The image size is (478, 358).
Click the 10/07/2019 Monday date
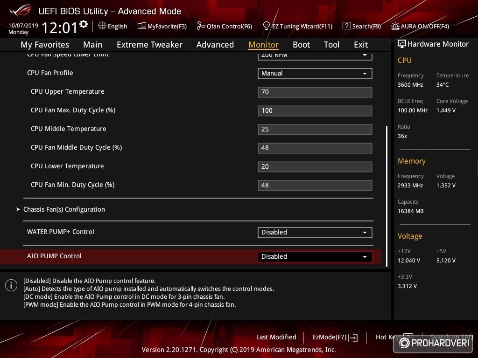coord(23,28)
